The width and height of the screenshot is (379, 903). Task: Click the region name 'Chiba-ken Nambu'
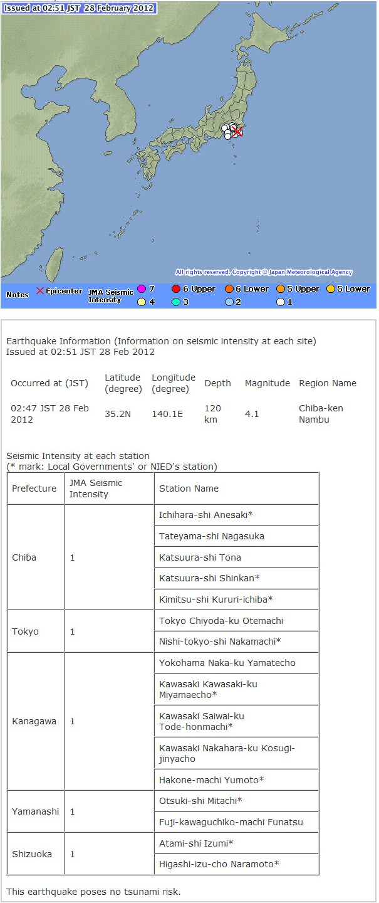click(x=321, y=414)
